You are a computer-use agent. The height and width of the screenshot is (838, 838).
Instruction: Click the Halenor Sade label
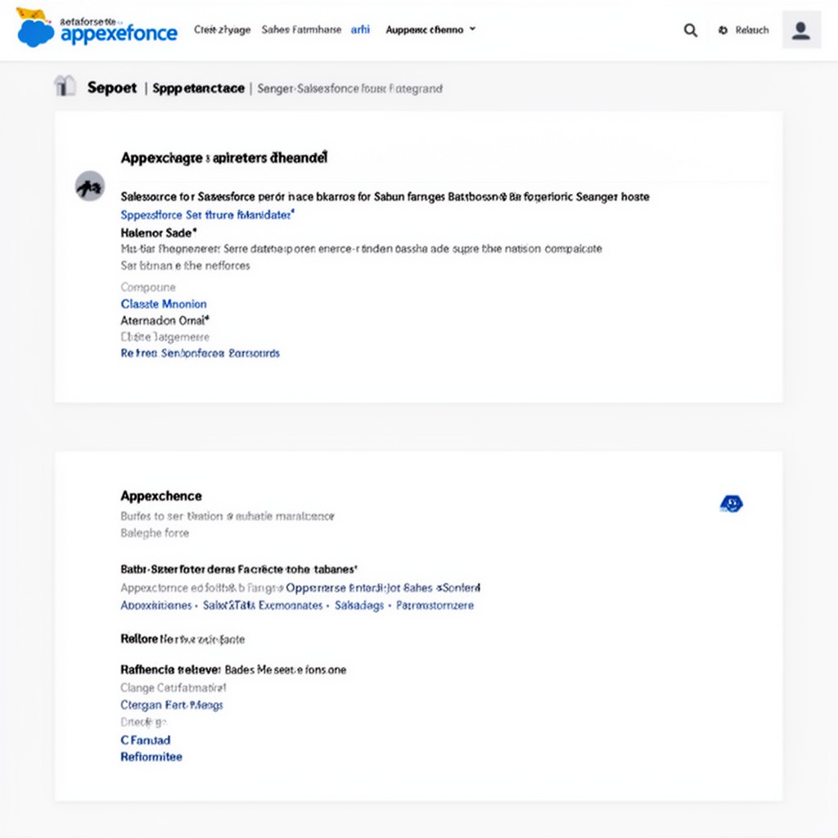(x=158, y=232)
